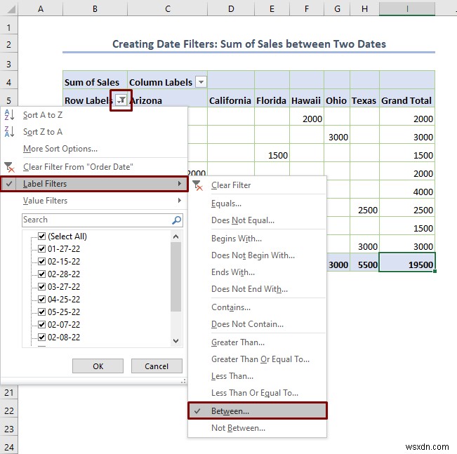457x454 pixels.
Task: Select column I header
Action: 407,8
